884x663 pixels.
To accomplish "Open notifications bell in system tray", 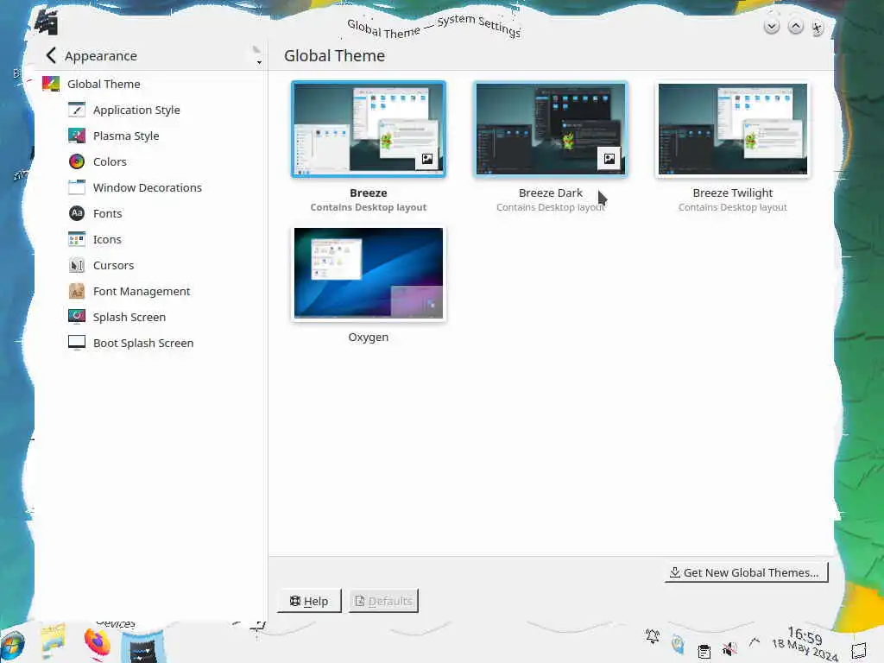I will point(653,637).
